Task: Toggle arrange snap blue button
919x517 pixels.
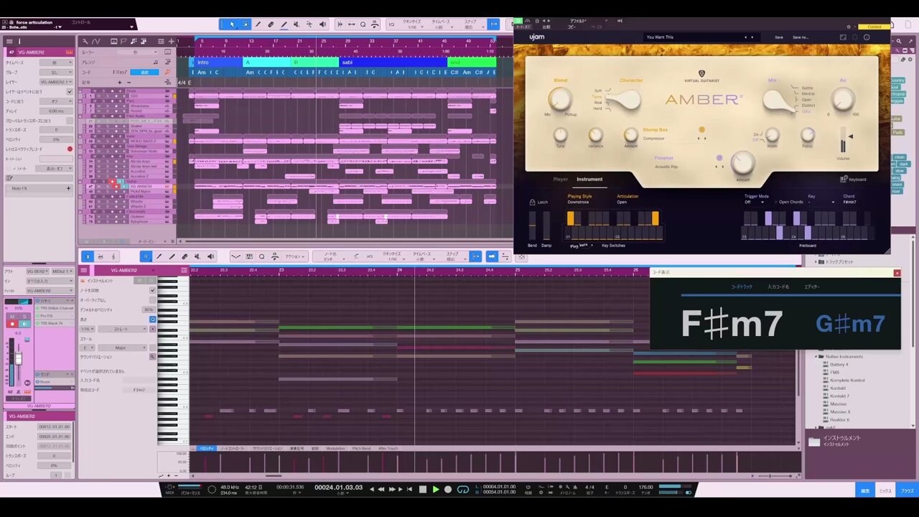Action: point(493,24)
